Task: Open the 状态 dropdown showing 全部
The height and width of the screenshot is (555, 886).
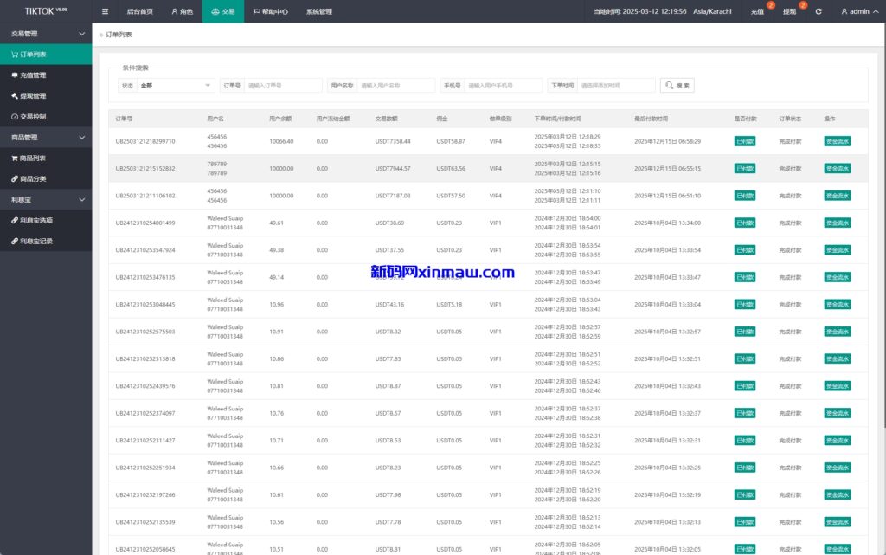Action: [176, 86]
